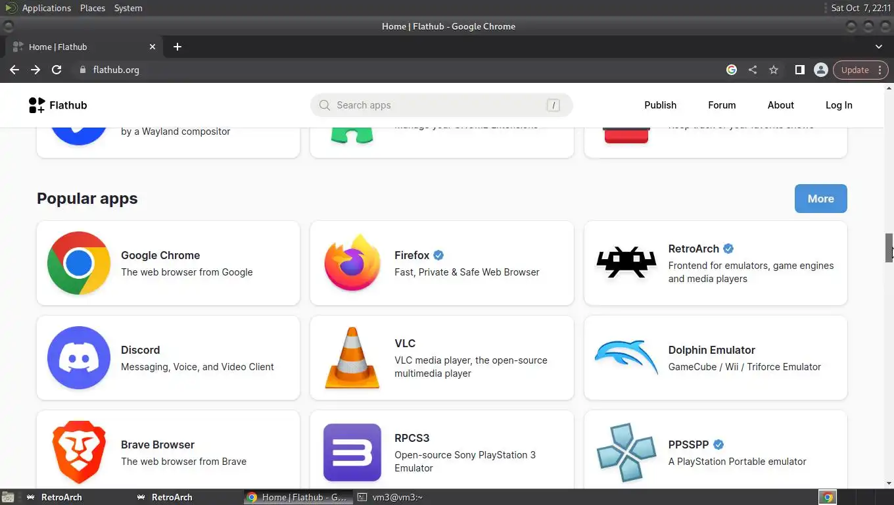Open the RetroArch app icon in Popular apps
894x505 pixels.
(x=626, y=263)
